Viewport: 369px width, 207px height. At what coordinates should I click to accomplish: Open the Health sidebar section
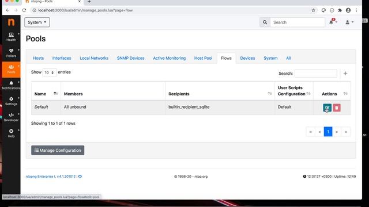pos(11,37)
